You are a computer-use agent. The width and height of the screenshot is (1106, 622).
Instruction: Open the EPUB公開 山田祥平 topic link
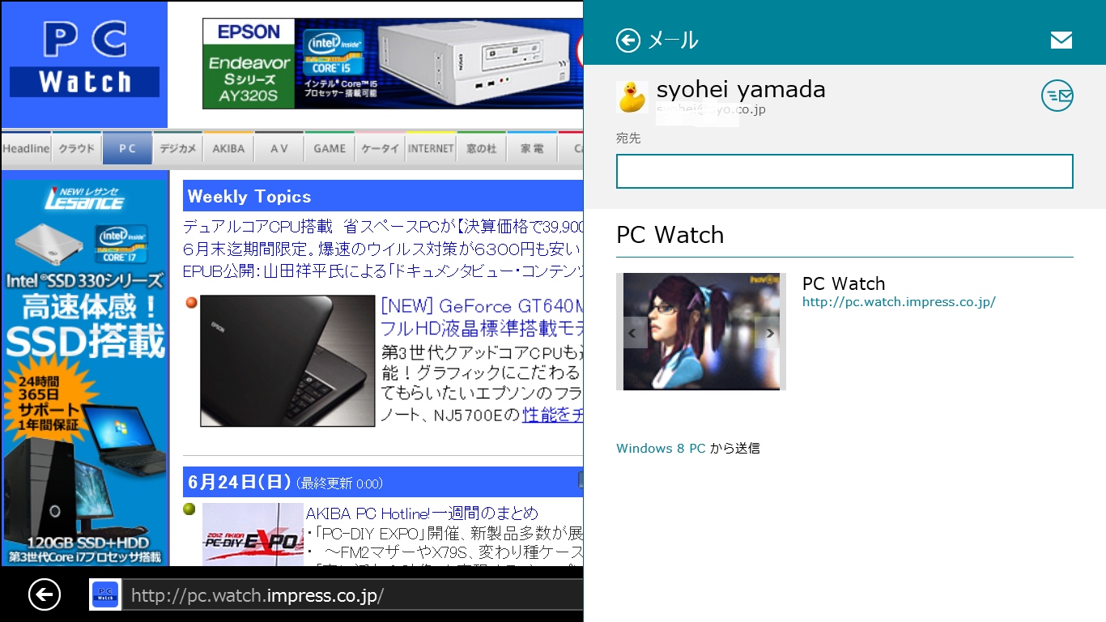pyautogui.click(x=383, y=271)
